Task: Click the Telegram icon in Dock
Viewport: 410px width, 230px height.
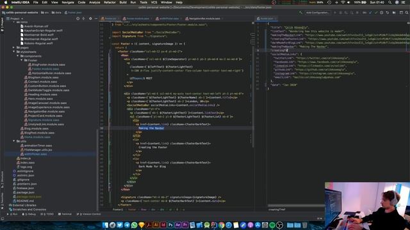Action: (x=127, y=225)
